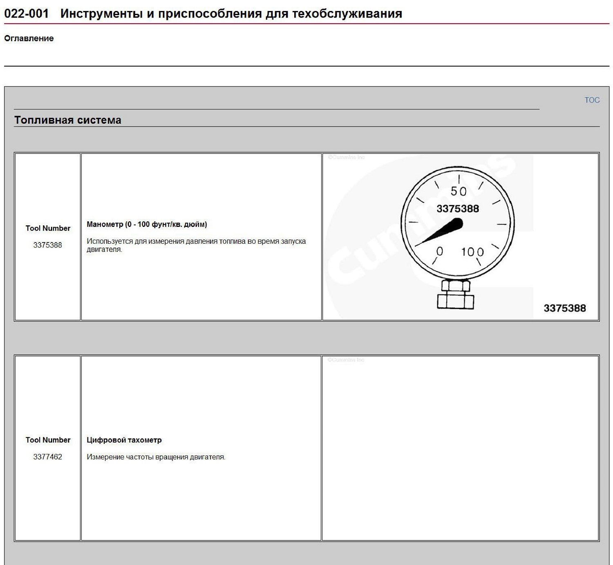The height and width of the screenshot is (565, 613).
Task: Click the Измерение частоты вращения двигателя description
Action: click(156, 457)
